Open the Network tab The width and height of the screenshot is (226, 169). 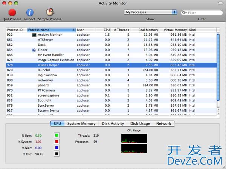(x=164, y=124)
